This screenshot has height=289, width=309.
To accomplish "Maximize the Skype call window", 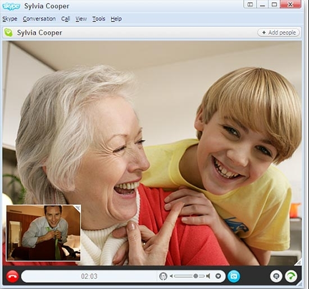I will [274, 4].
